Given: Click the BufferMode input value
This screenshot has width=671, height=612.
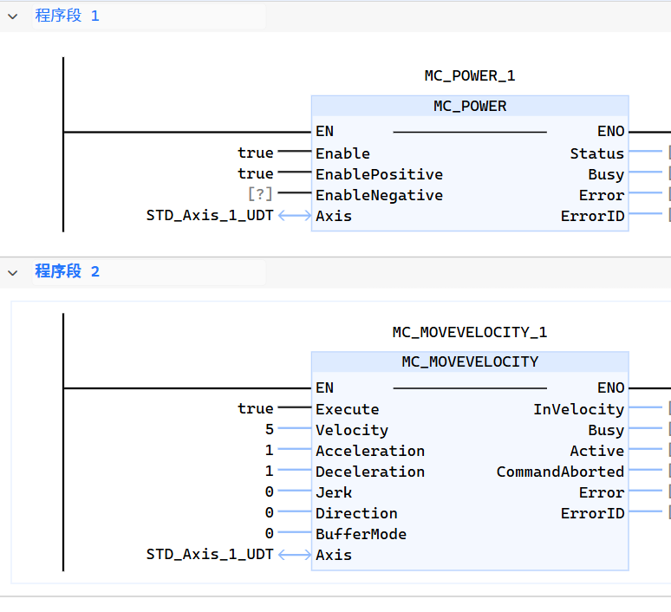Looking at the screenshot, I should pyautogui.click(x=269, y=534).
